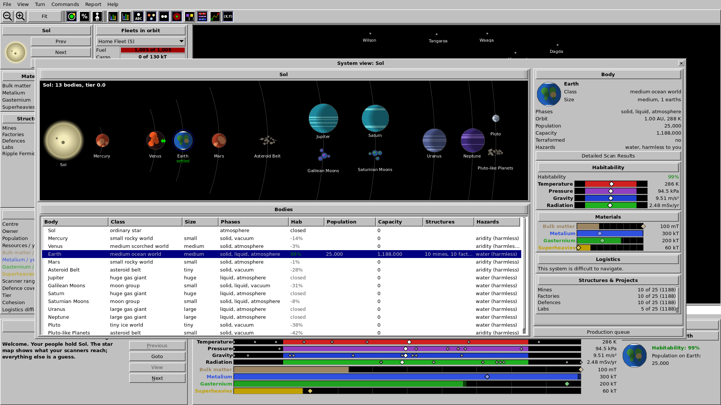
Task: Click the Next message button
Action: click(157, 378)
